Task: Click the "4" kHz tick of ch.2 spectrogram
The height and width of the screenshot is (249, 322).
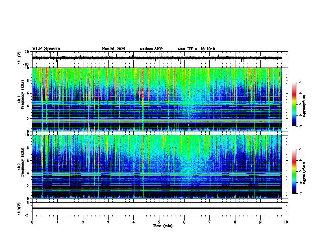Action: pos(28,173)
